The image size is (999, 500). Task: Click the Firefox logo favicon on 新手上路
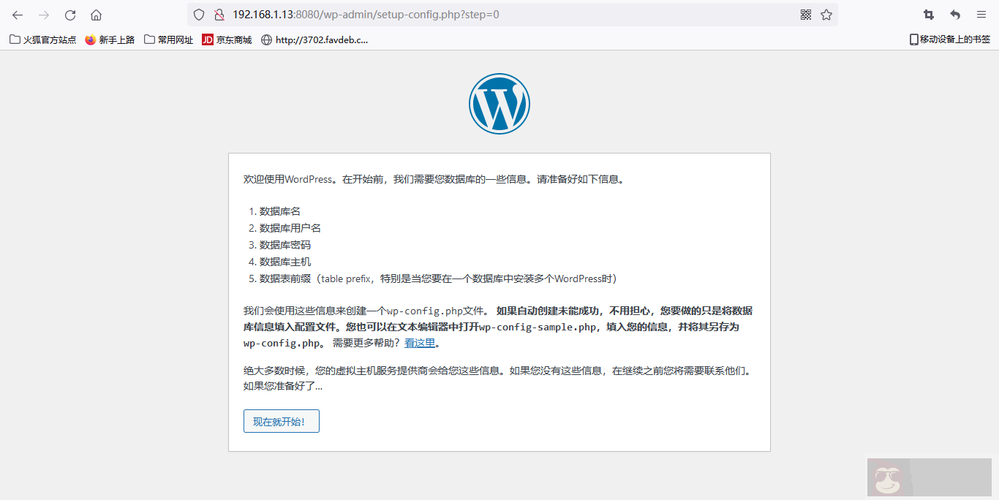coord(90,39)
